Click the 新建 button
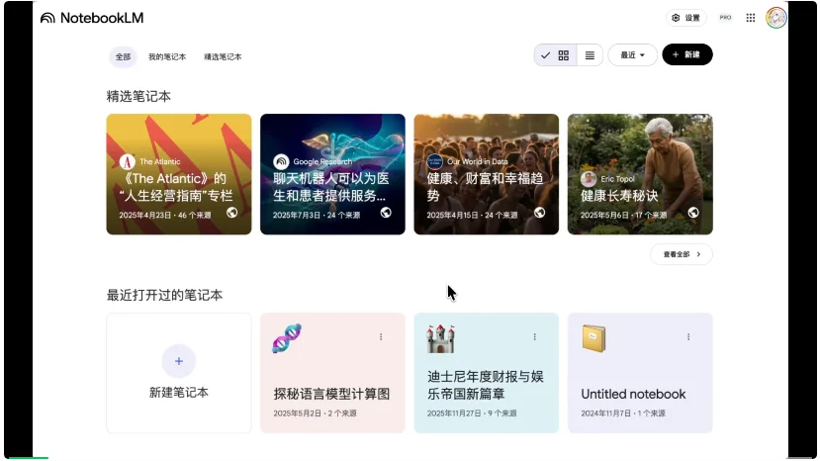The width and height of the screenshot is (820, 461). 687,54
